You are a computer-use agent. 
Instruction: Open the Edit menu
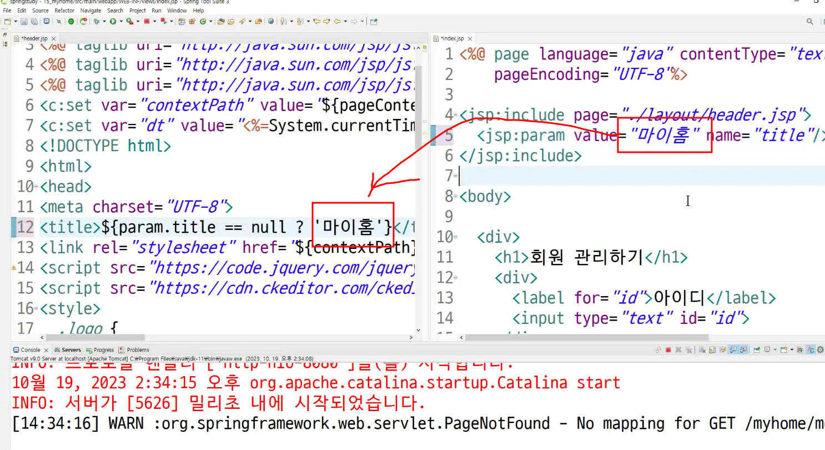click(22, 11)
